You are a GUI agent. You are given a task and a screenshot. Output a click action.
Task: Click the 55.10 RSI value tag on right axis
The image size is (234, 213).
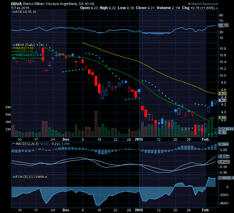(223, 25)
